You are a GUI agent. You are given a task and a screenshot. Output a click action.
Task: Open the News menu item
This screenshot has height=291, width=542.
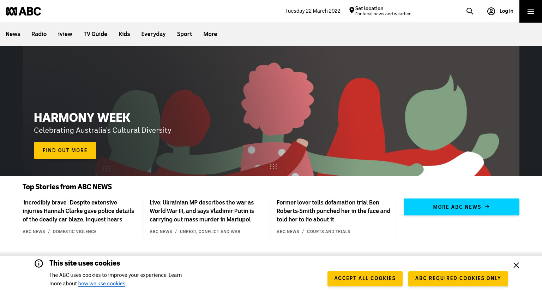pos(13,34)
